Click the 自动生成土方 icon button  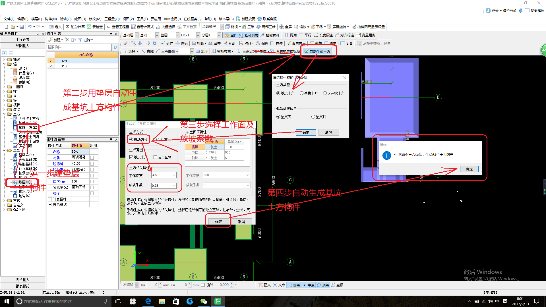[317, 52]
